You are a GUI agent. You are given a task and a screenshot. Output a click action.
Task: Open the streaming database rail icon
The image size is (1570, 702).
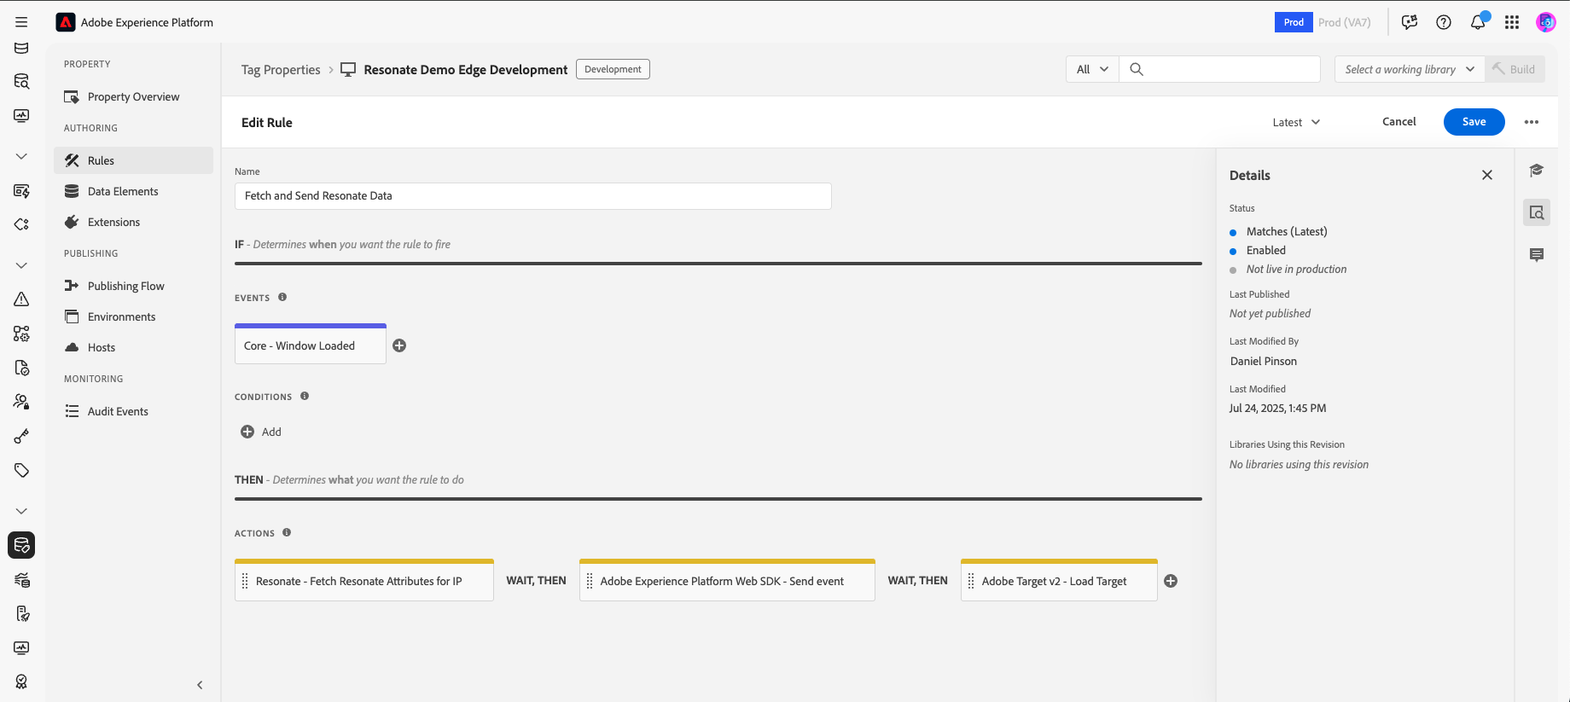tap(21, 580)
